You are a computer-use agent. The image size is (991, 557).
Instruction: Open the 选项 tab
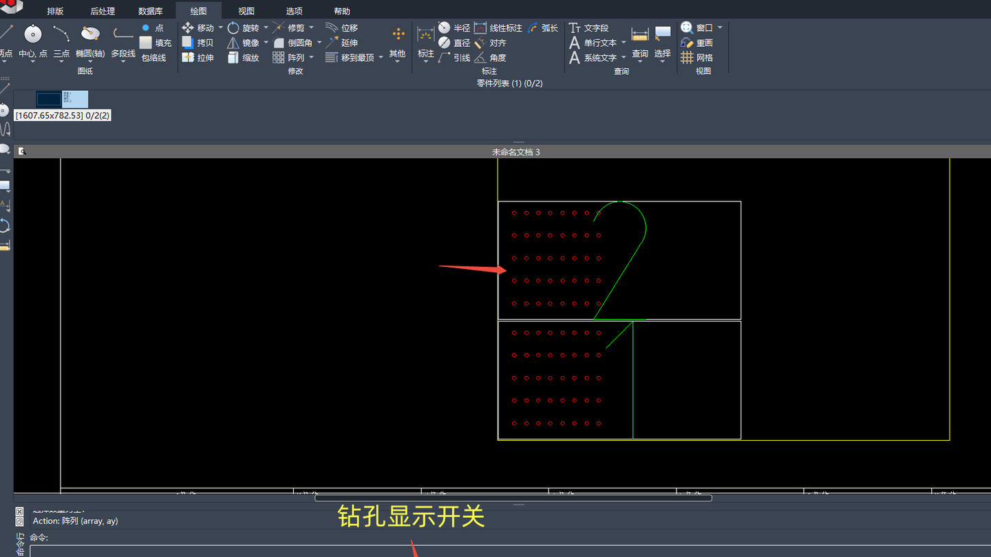click(294, 11)
